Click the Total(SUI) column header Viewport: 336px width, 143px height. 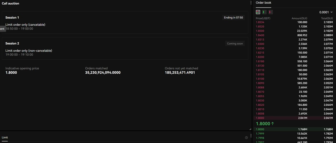[x=327, y=18]
